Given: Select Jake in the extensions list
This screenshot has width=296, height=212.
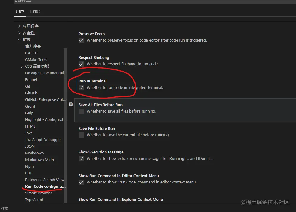Looking at the screenshot, I should click(29, 133).
